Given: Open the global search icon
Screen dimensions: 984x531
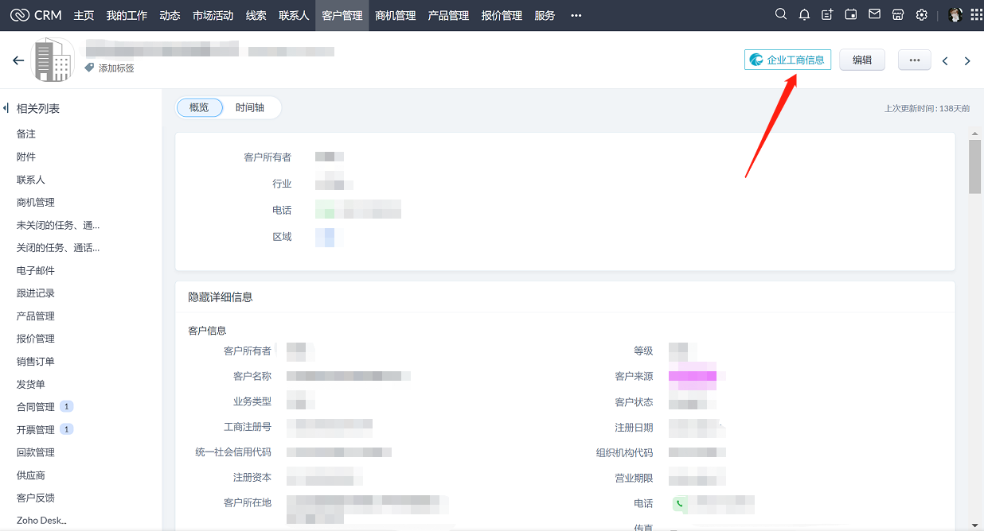Looking at the screenshot, I should [781, 15].
